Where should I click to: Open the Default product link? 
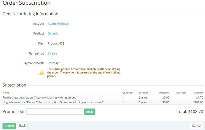53,33
